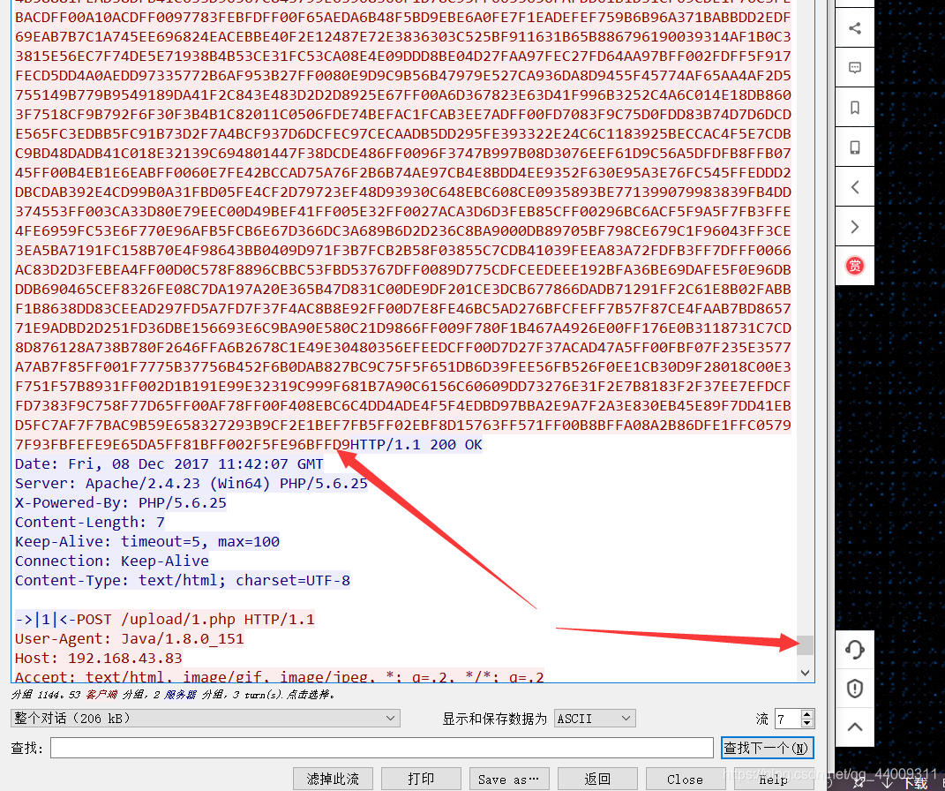Click the share icon in right sidebar

[x=855, y=27]
